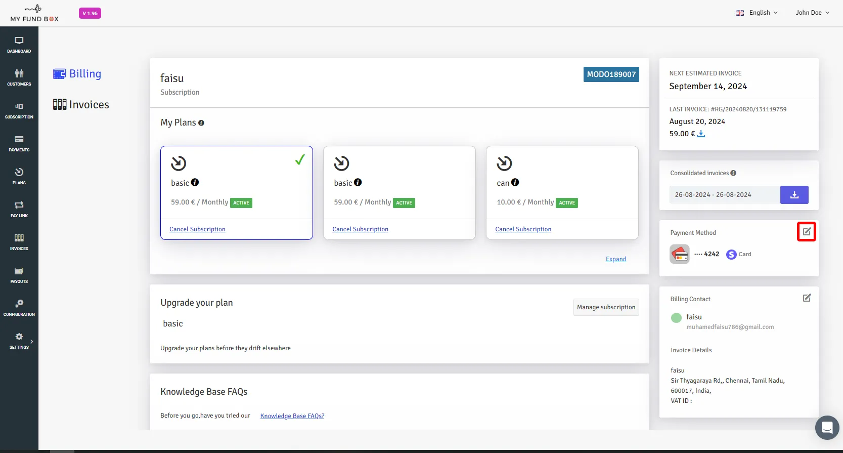Open the English language dropdown

(x=757, y=13)
